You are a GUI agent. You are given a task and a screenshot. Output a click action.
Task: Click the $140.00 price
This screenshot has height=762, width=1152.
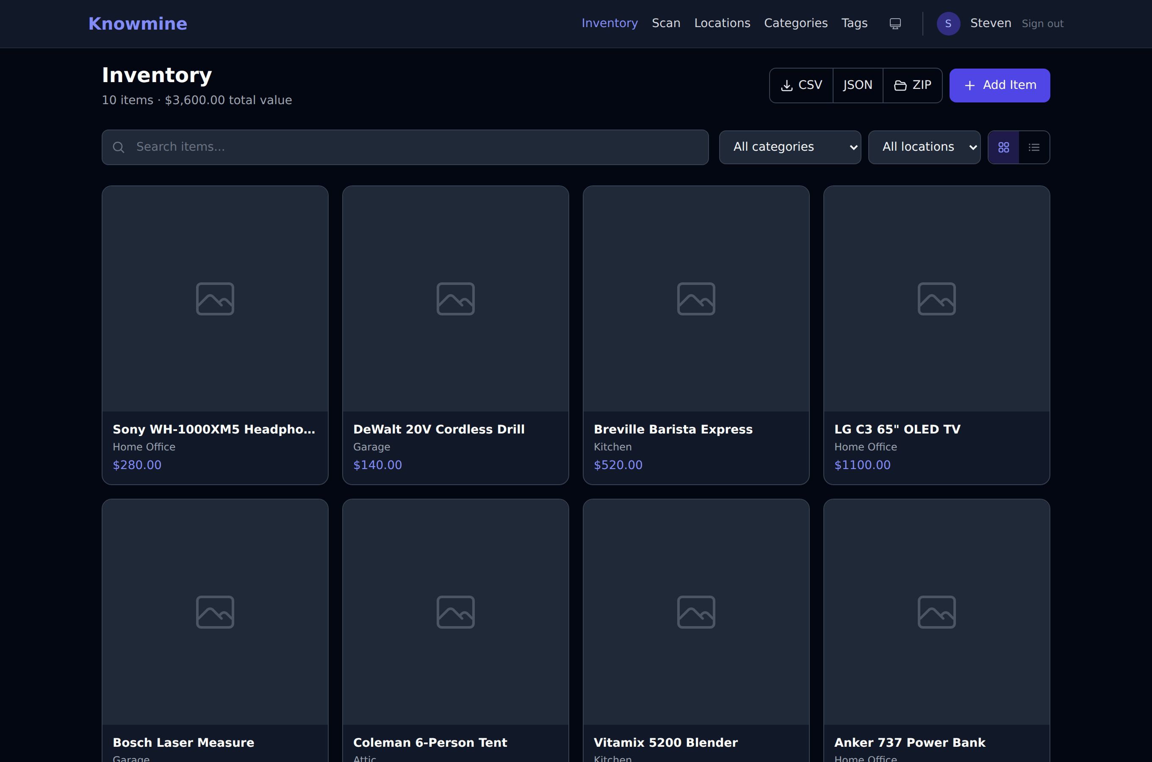(x=378, y=465)
